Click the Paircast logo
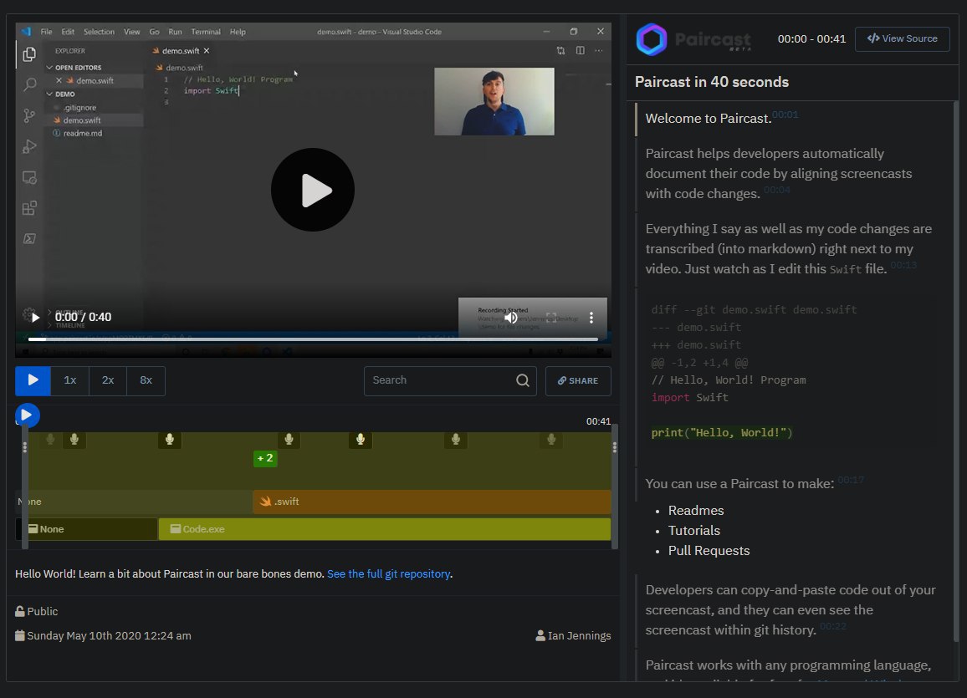This screenshot has height=698, width=967. point(693,39)
